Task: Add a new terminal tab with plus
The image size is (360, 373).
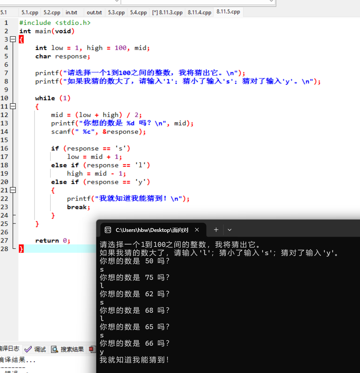Action: click(x=216, y=230)
